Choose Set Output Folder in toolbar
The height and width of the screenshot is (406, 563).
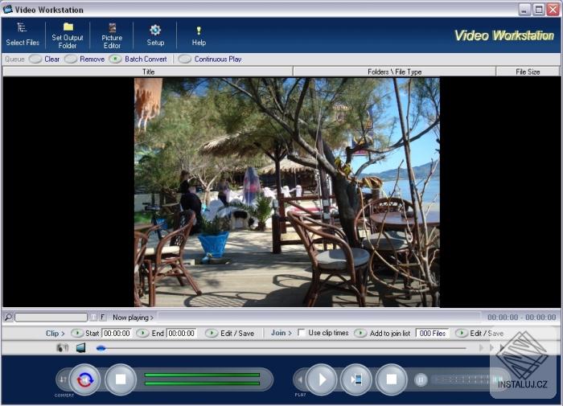68,35
